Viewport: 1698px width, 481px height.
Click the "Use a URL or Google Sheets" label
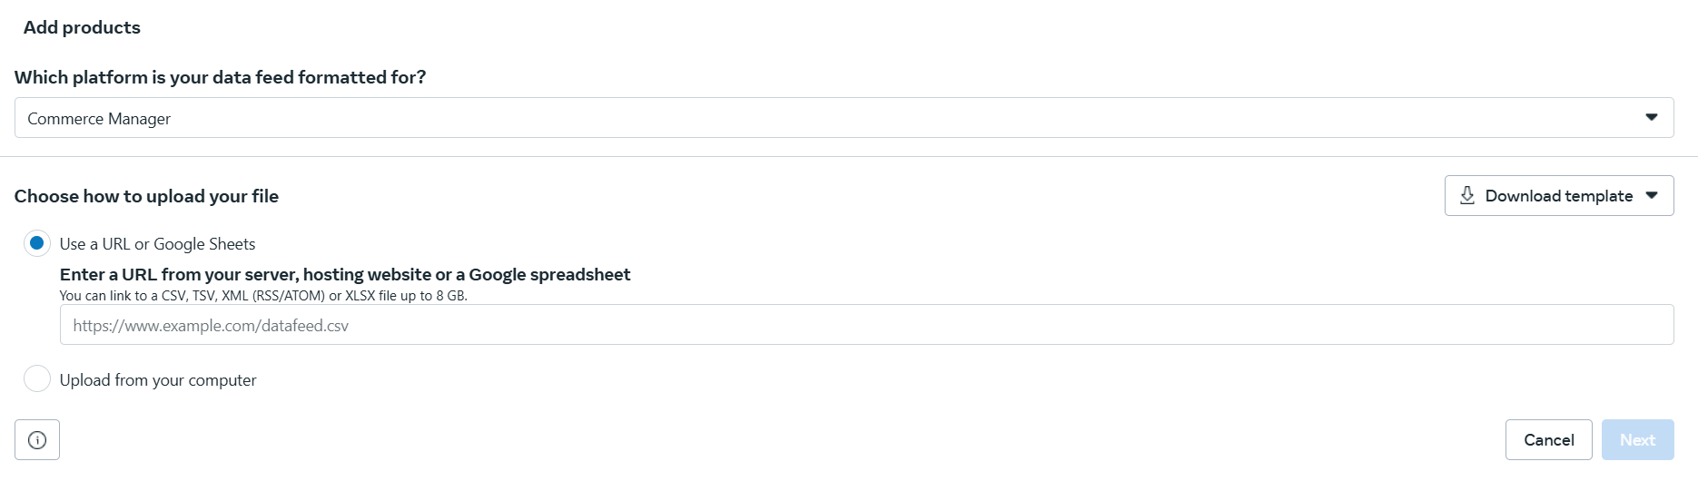point(157,244)
